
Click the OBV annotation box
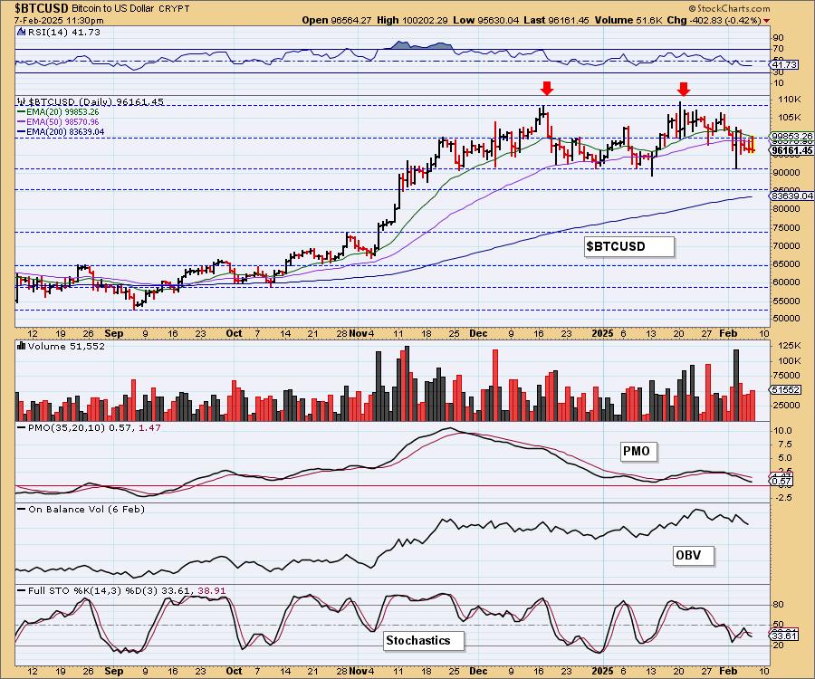click(693, 555)
